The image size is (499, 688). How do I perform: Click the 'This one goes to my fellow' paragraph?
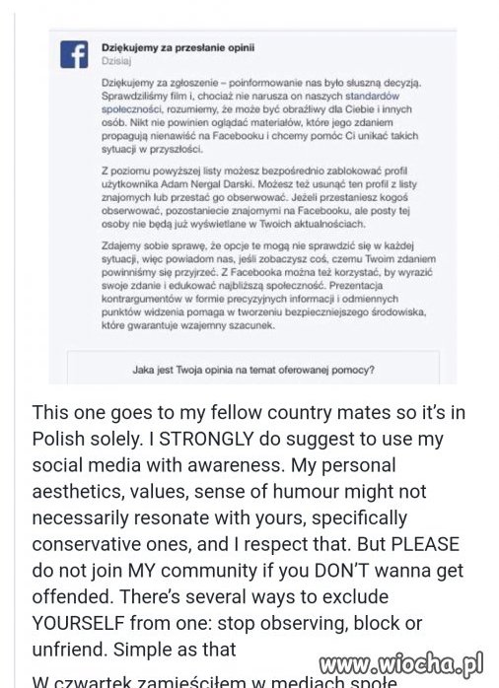coord(249,531)
